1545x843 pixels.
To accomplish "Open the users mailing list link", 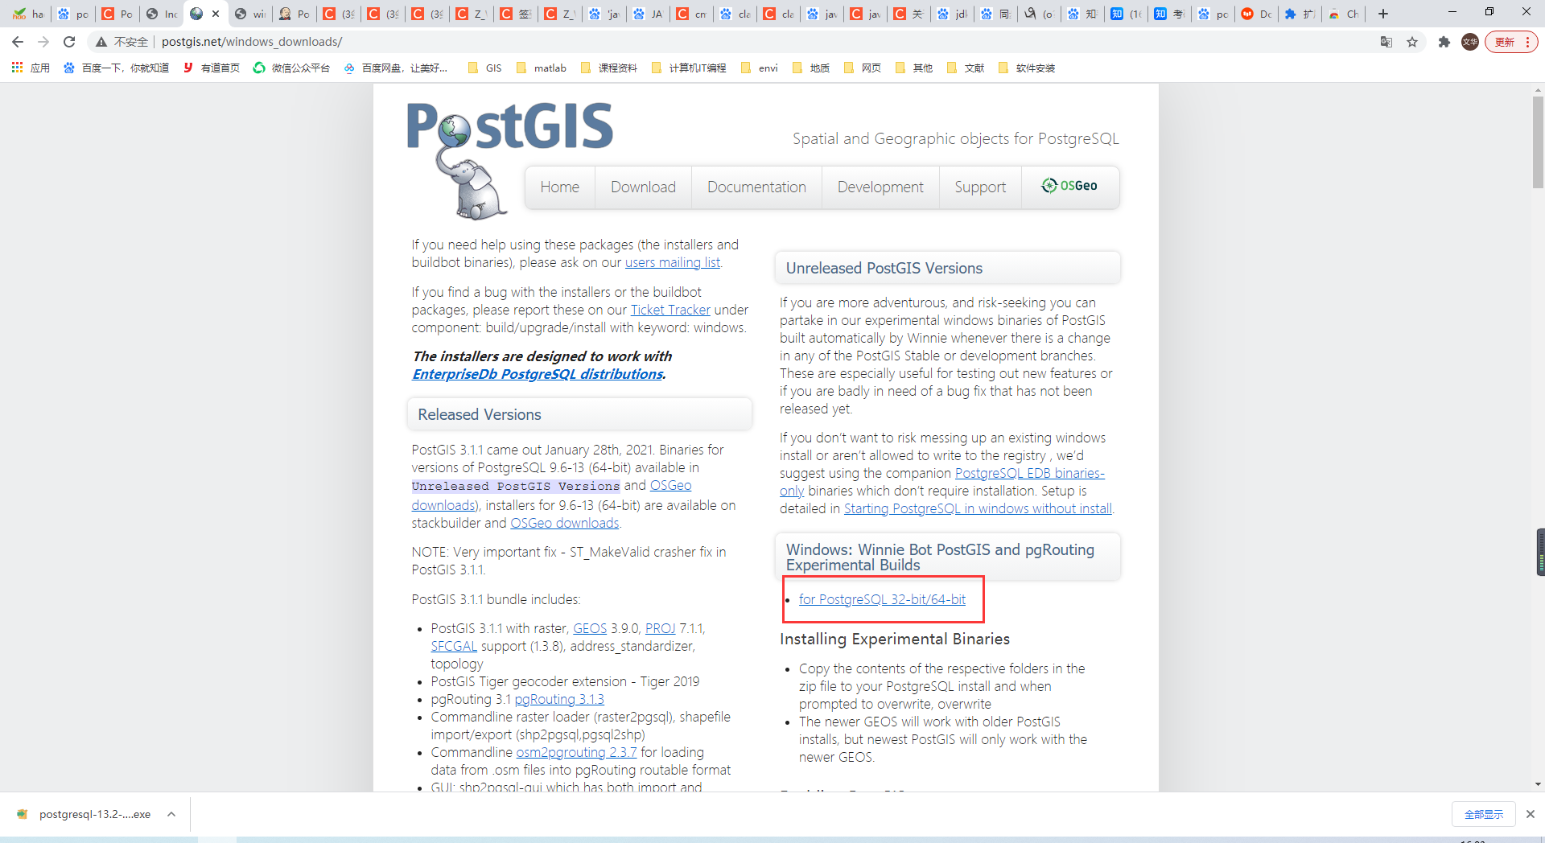I will point(673,263).
